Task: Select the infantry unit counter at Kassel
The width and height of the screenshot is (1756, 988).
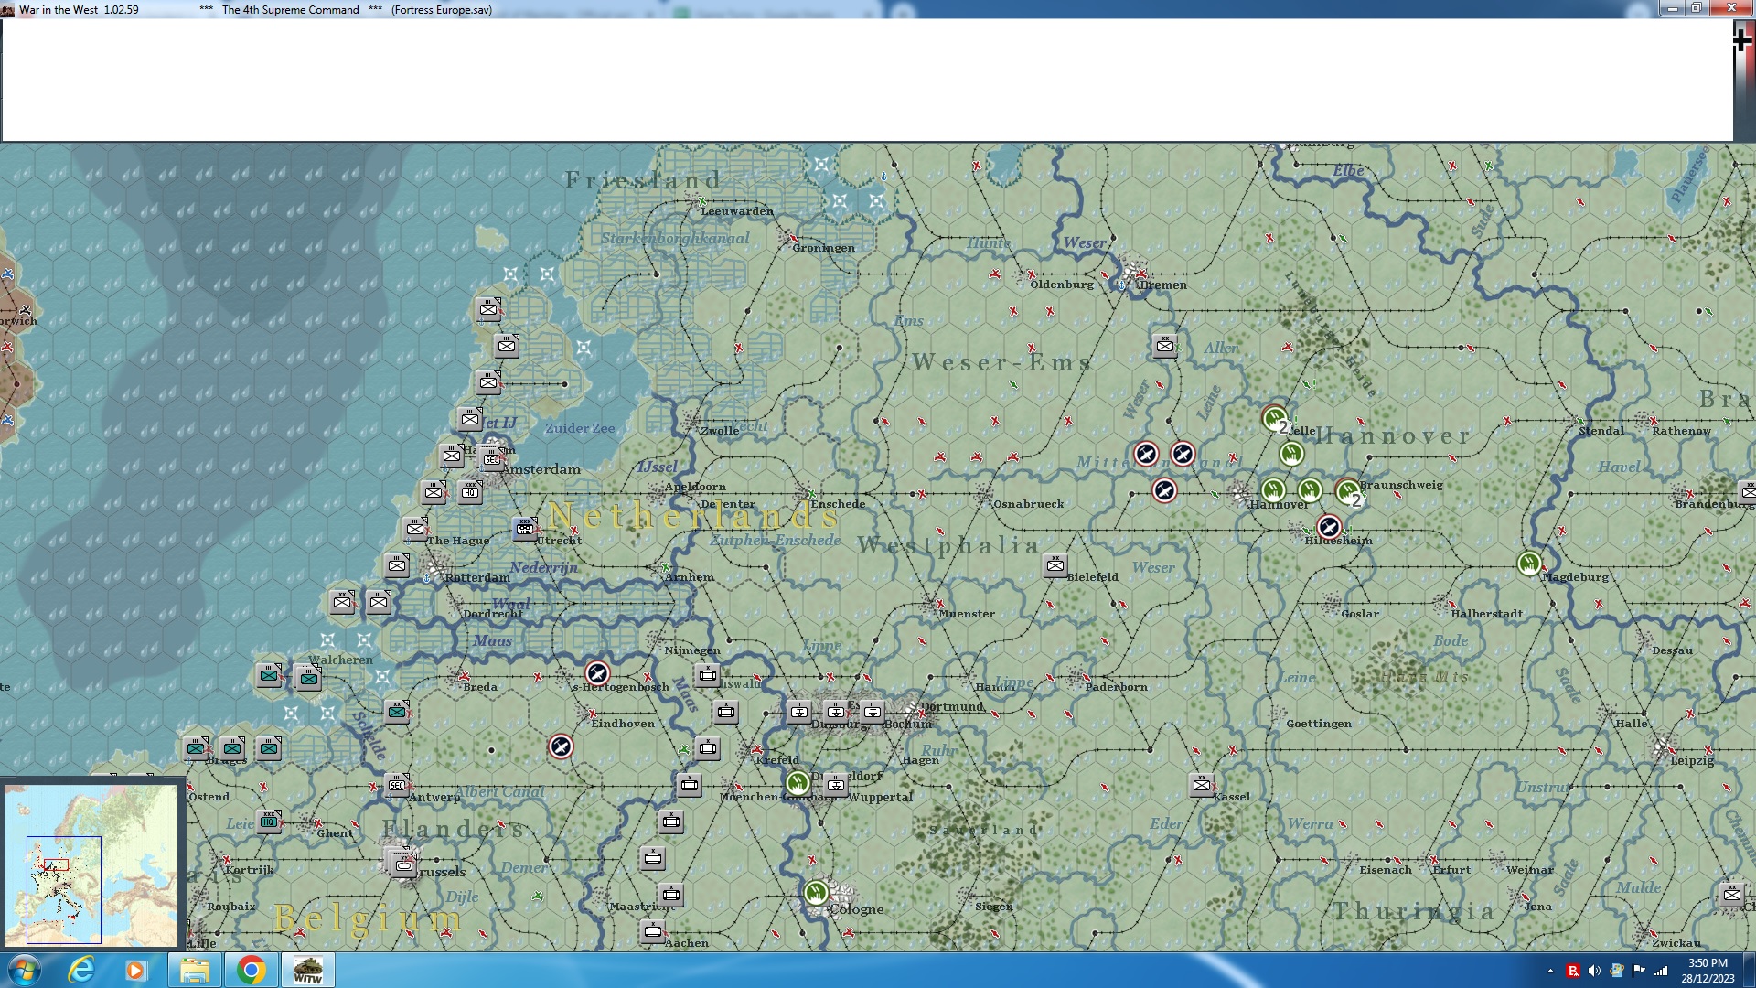Action: click(x=1201, y=784)
